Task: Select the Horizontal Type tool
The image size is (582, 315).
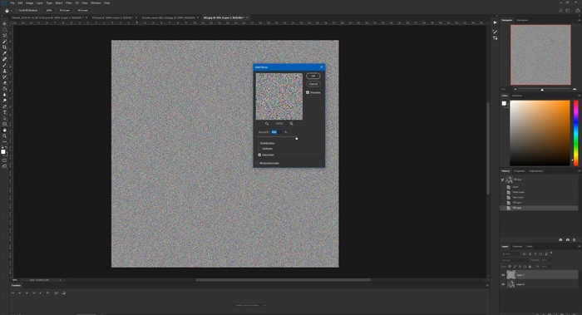Action: 4,112
